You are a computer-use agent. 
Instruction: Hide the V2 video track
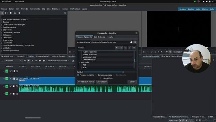click(13, 71)
